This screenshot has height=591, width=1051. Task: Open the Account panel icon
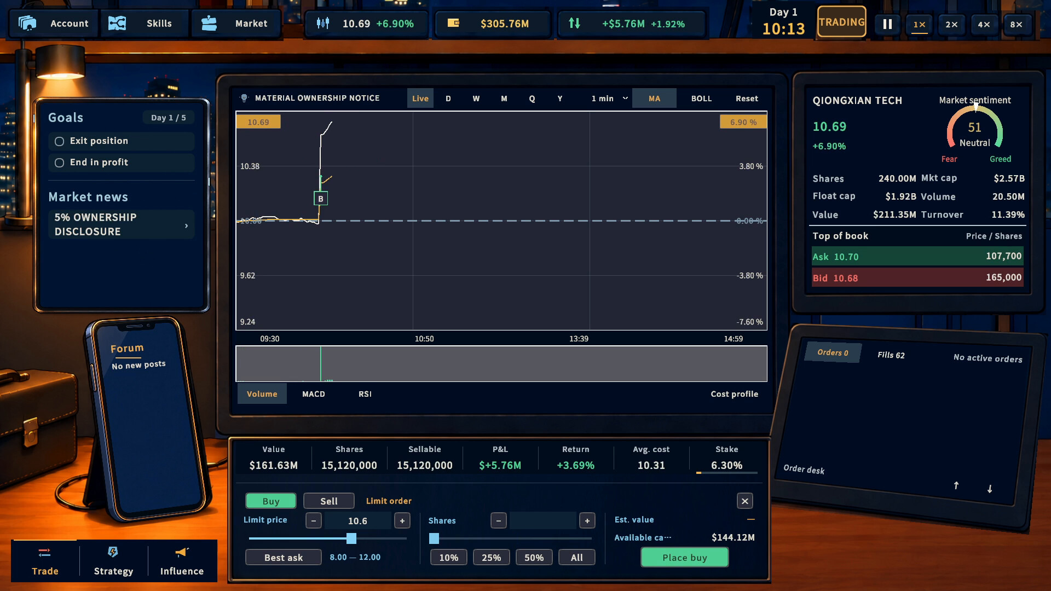(x=27, y=24)
